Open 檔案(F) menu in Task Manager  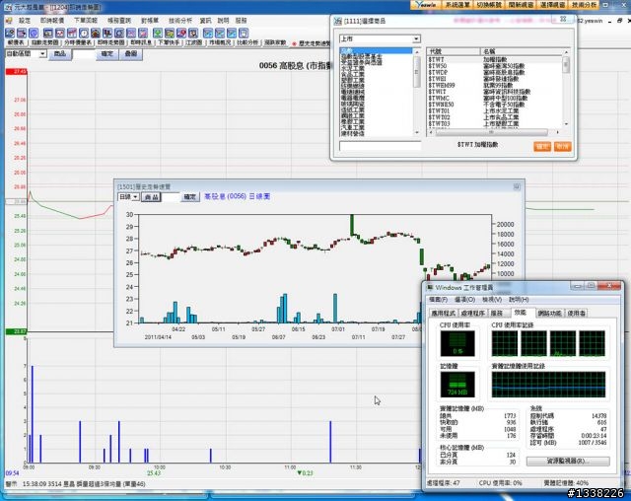(438, 300)
